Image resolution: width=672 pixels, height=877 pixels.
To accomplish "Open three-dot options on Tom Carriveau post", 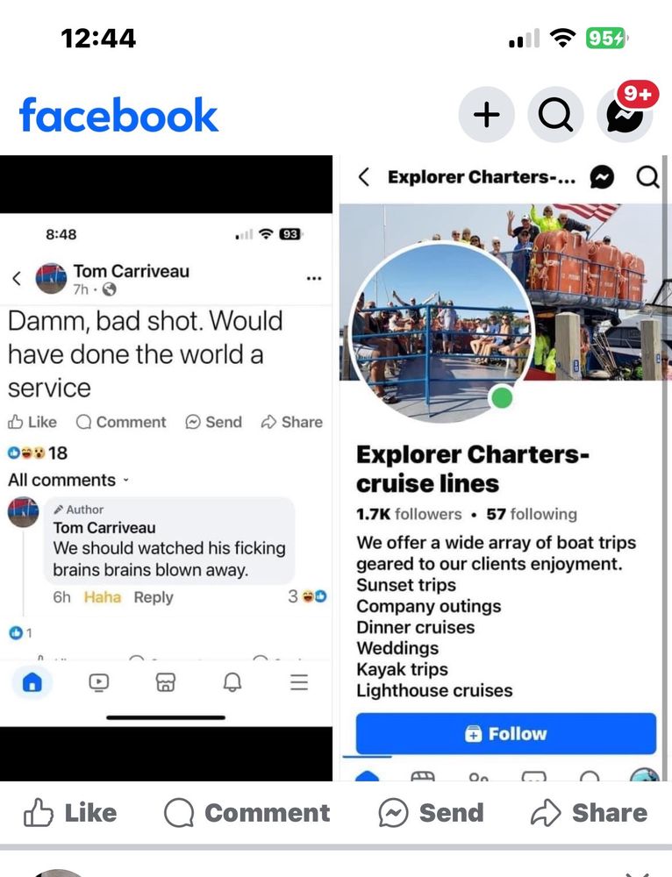I will [314, 278].
